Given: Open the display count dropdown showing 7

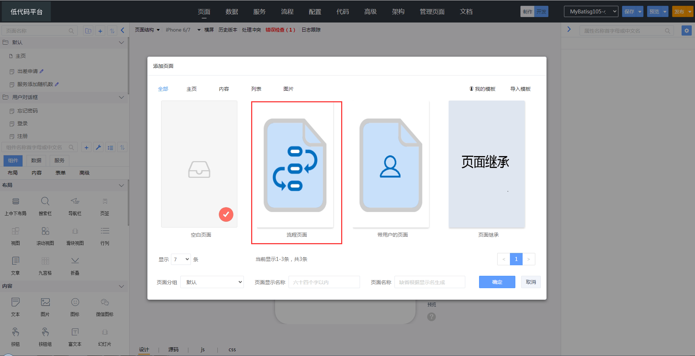Looking at the screenshot, I should pos(181,259).
